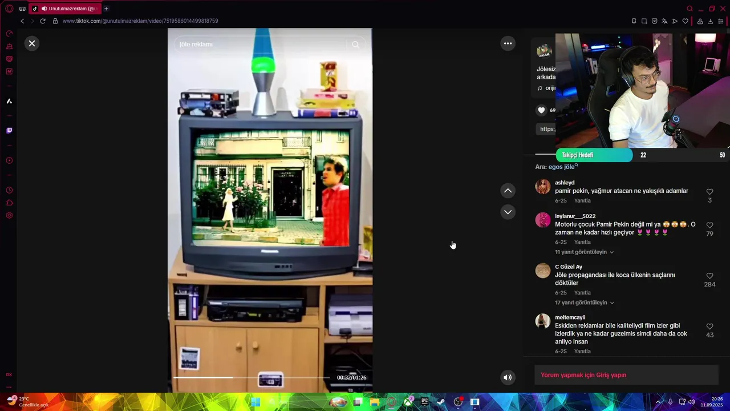This screenshot has width=730, height=411.
Task: Open the Aria AI sidebar icon
Action: click(9, 101)
